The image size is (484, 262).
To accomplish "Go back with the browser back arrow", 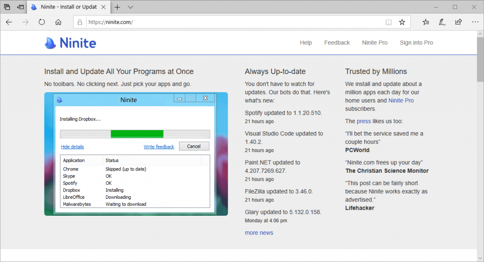I will pyautogui.click(x=9, y=22).
